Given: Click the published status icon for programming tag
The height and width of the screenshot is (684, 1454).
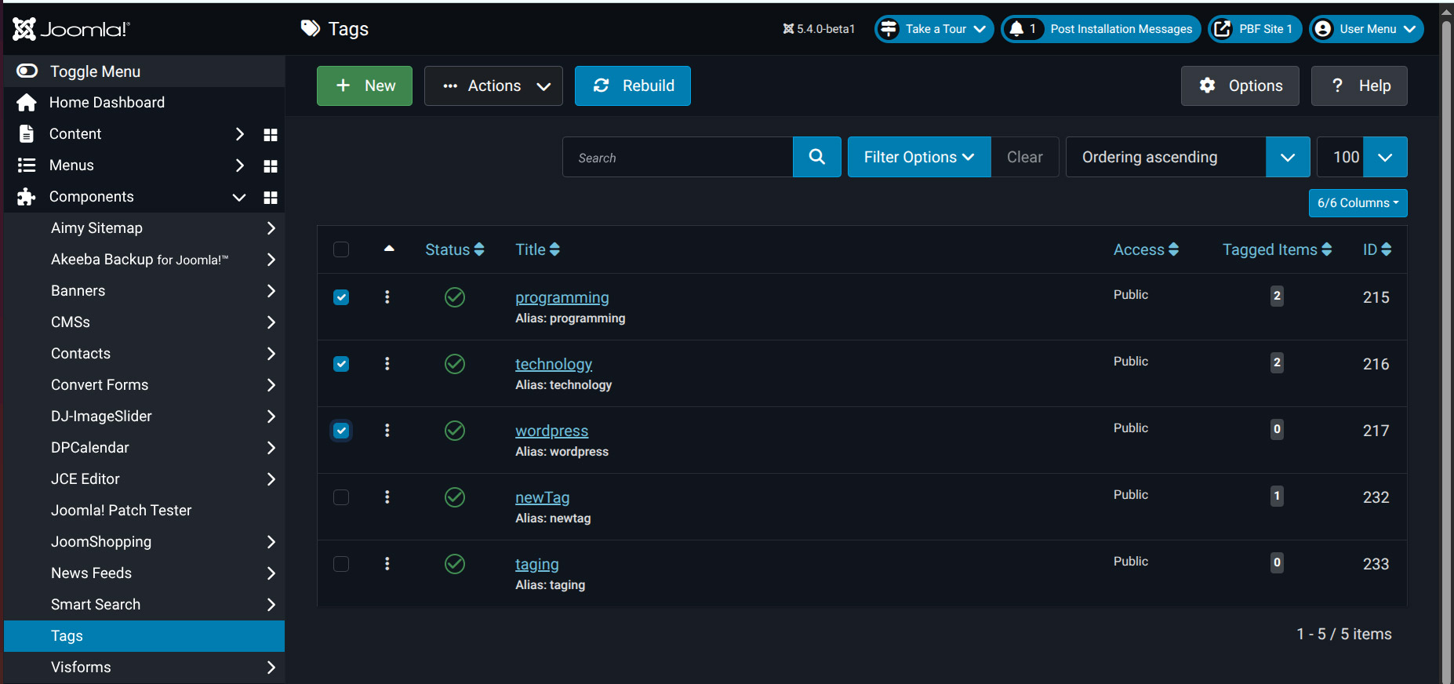Looking at the screenshot, I should pyautogui.click(x=455, y=297).
